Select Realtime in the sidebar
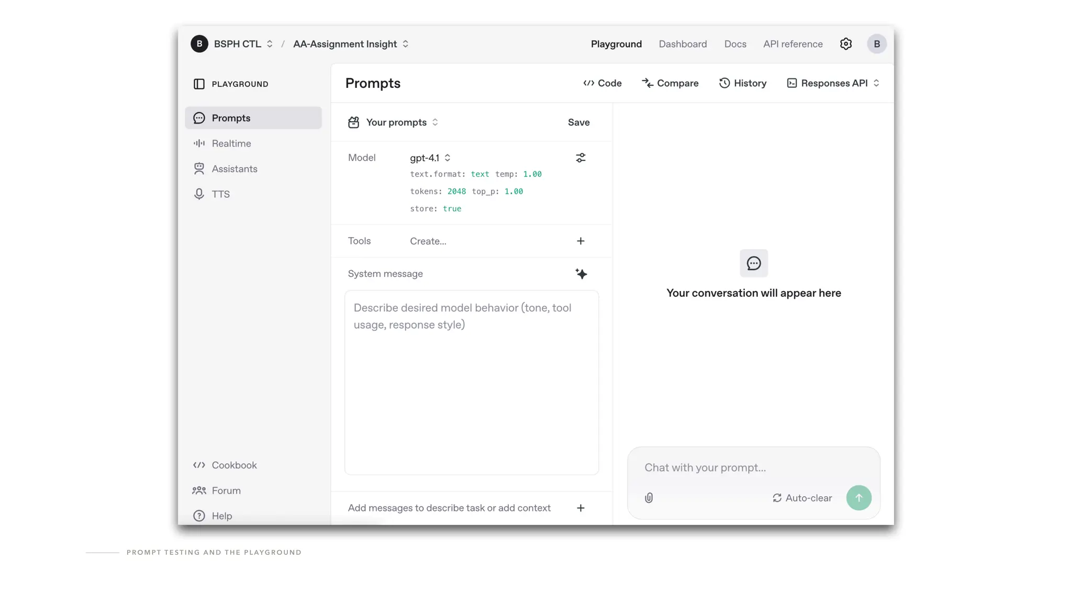 coord(231,143)
